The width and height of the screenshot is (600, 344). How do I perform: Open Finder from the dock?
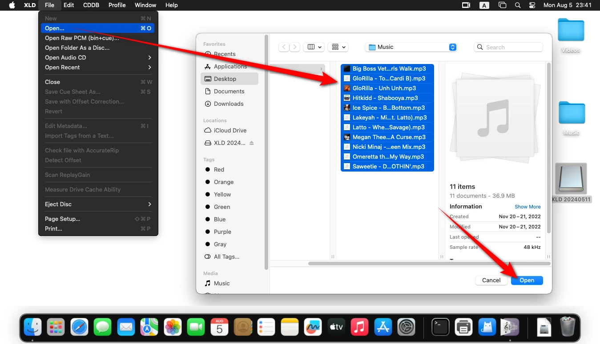tap(32, 328)
